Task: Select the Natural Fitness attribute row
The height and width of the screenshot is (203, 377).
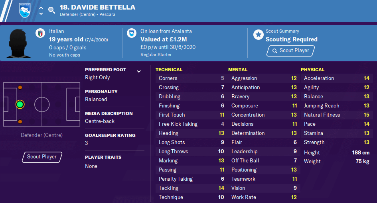Action: point(337,115)
